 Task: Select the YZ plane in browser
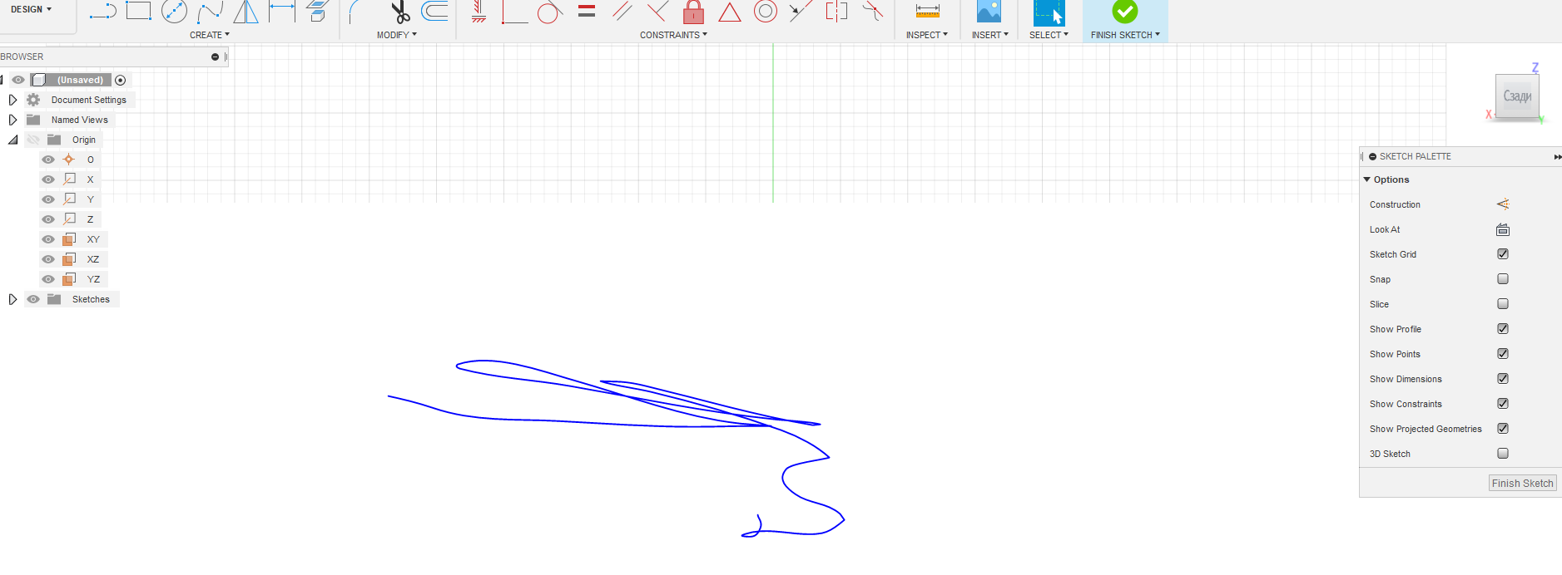93,279
